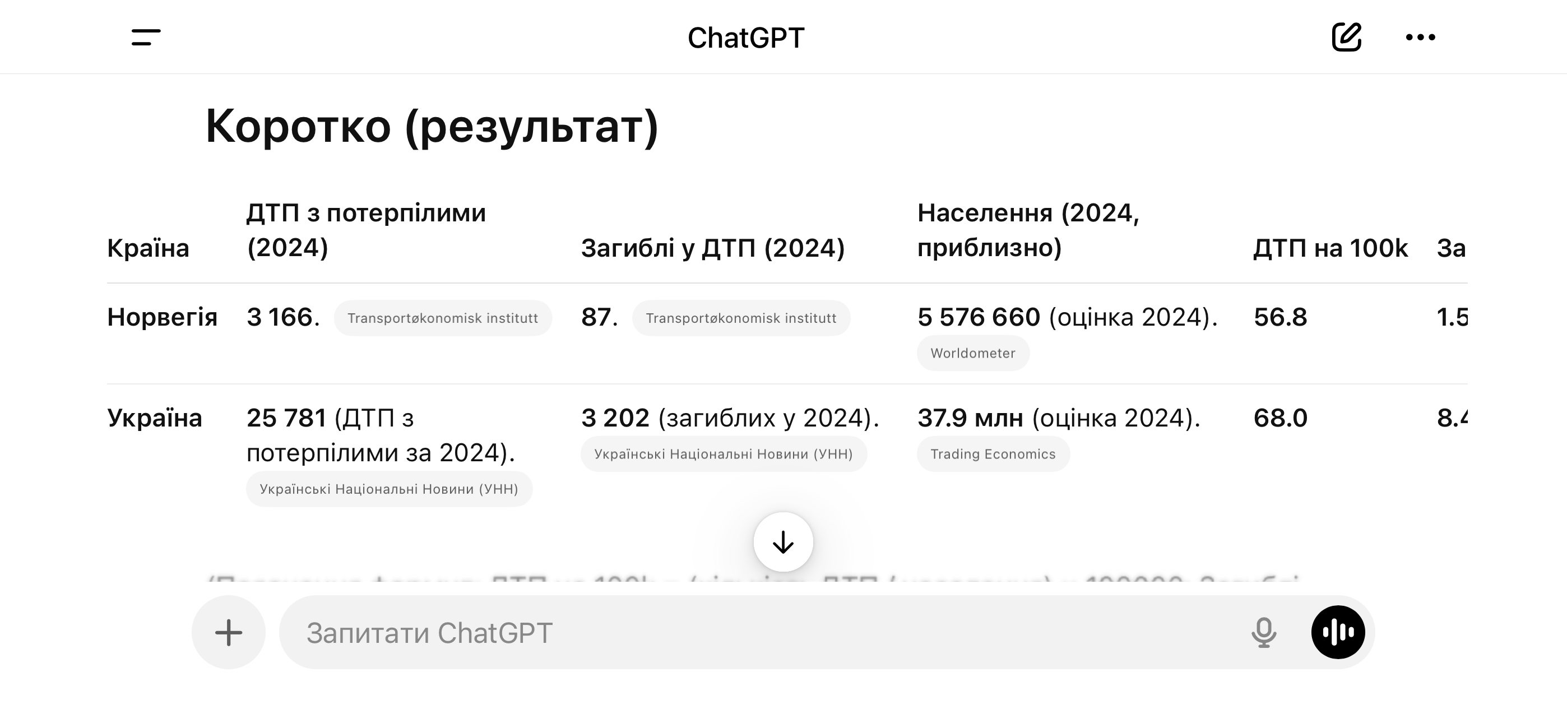Tap the microphone dictation icon
This screenshot has height=723, width=1567.
1263,632
